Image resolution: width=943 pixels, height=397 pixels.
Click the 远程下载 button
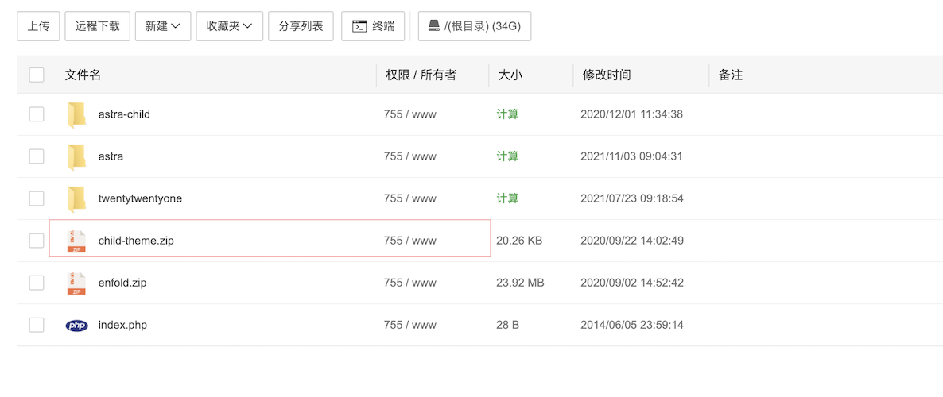click(x=97, y=26)
